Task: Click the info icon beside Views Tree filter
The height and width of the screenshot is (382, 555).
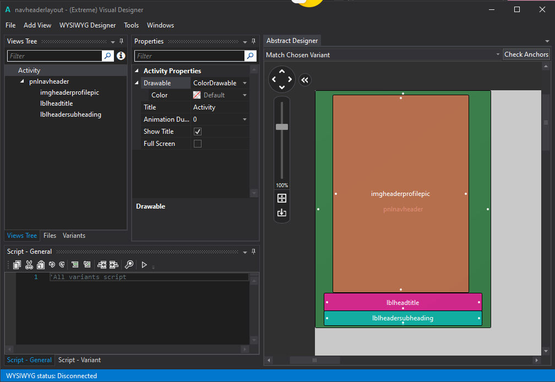Action: tap(121, 56)
